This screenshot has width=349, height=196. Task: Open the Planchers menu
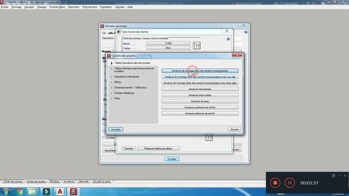74,7
